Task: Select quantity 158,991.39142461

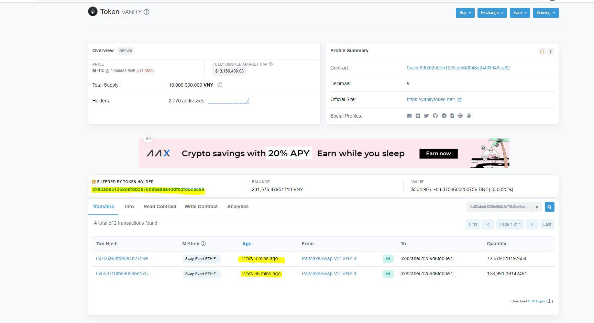Action: click(x=507, y=274)
